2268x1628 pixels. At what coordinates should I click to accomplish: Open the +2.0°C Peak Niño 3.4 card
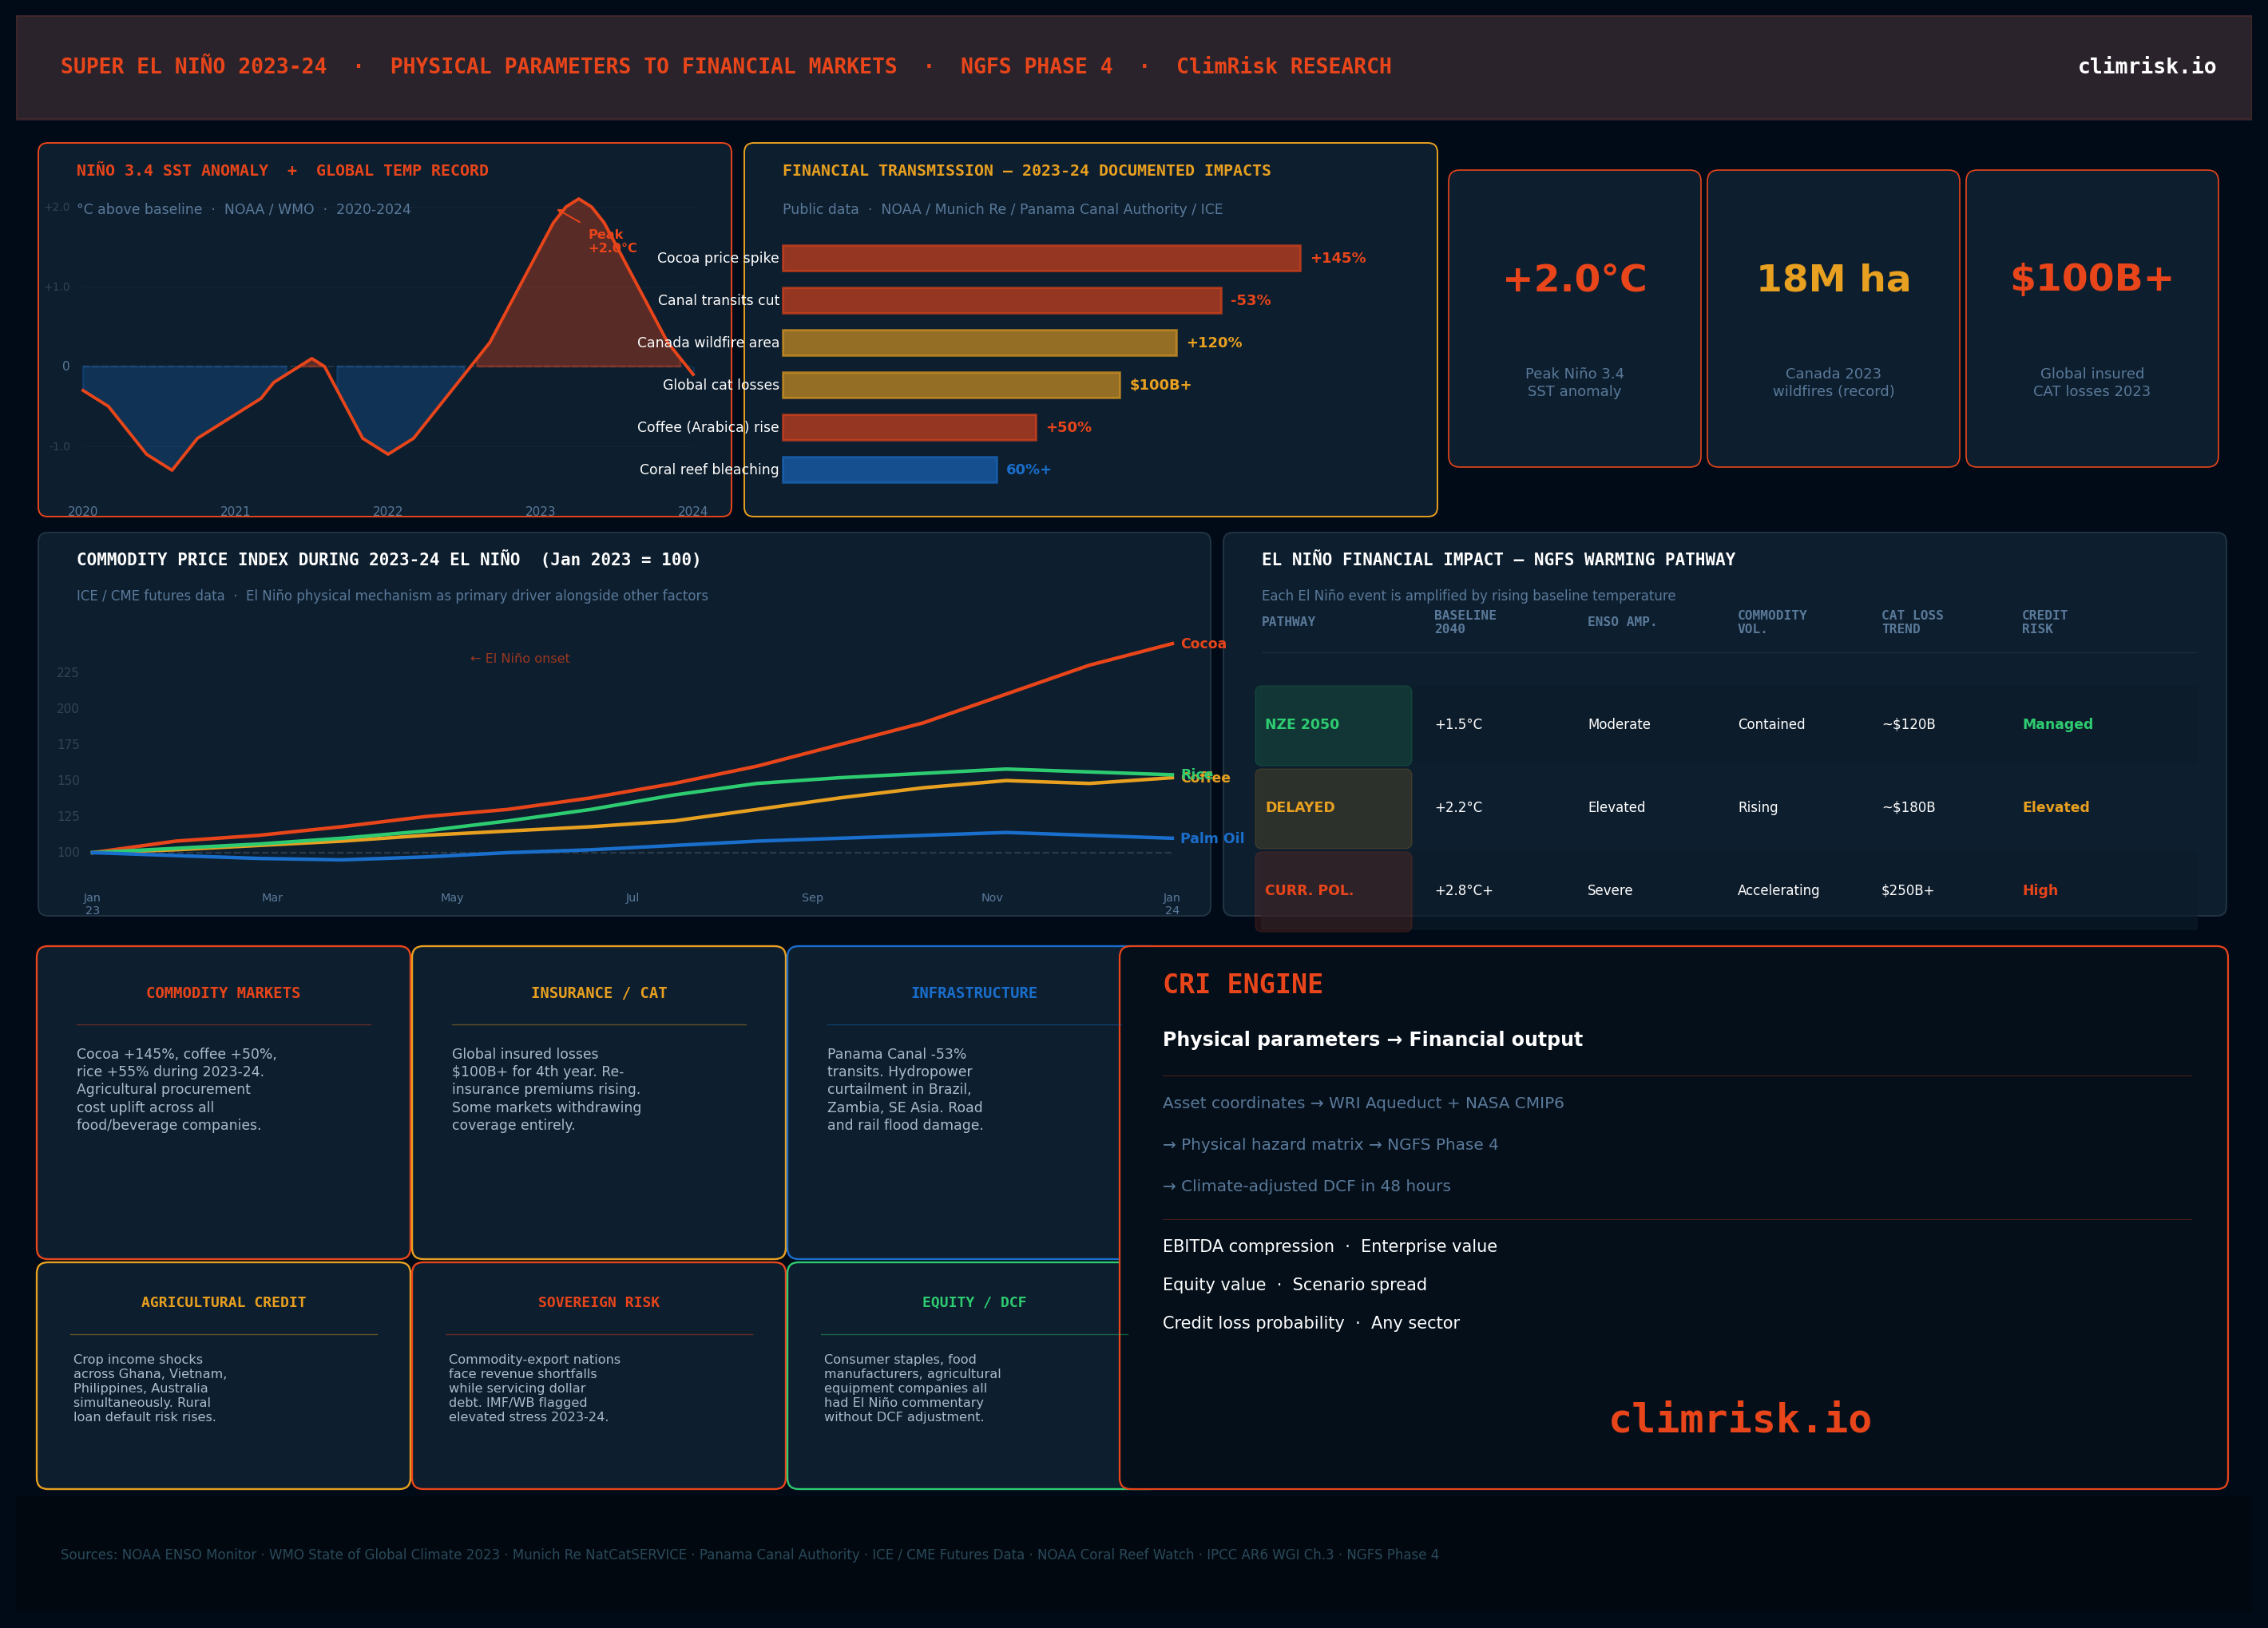coord(1574,318)
